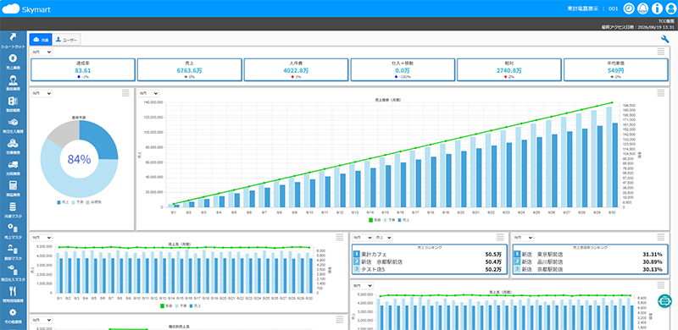Open hamburger menu of the monthly sales trend chart
The height and width of the screenshot is (330, 678).
[x=661, y=93]
